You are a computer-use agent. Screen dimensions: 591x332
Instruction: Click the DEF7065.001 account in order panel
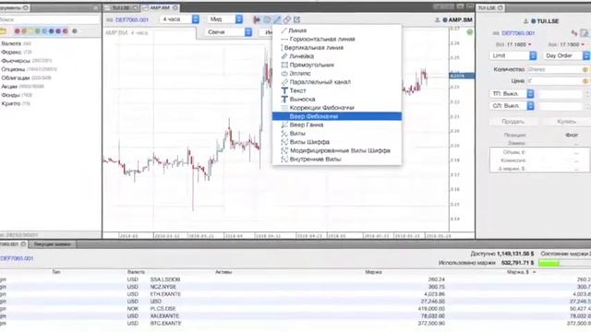[x=518, y=33]
